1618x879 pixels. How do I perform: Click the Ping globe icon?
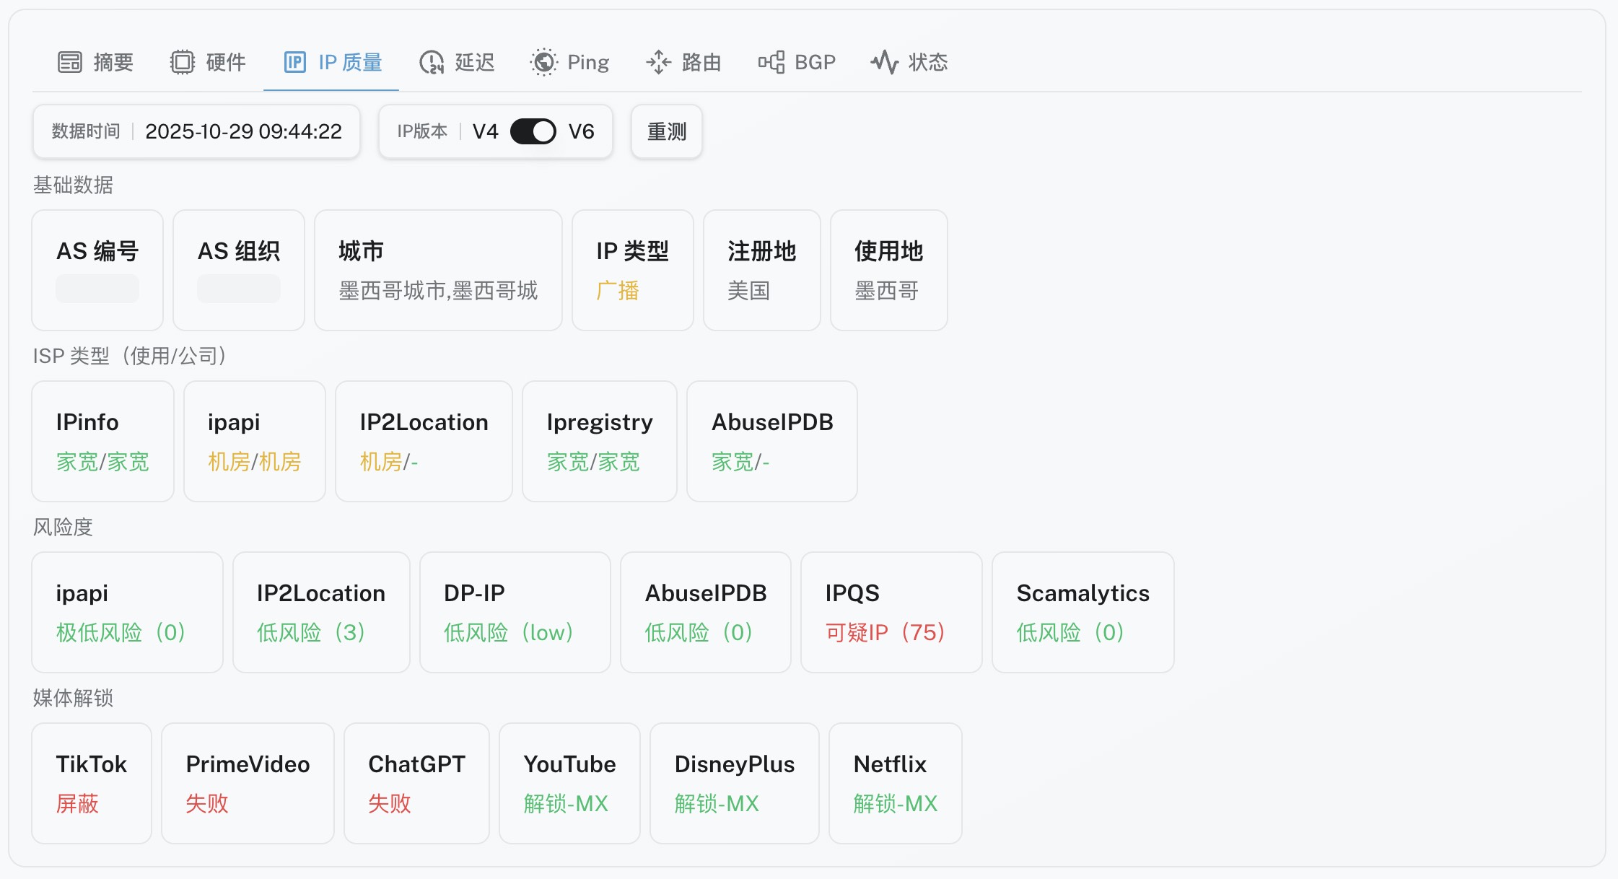(x=544, y=62)
